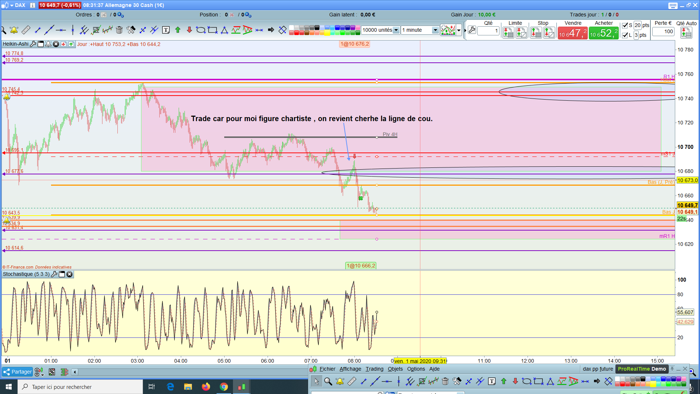The width and height of the screenshot is (700, 394).
Task: Select the green up arrow tool
Action: 178,30
